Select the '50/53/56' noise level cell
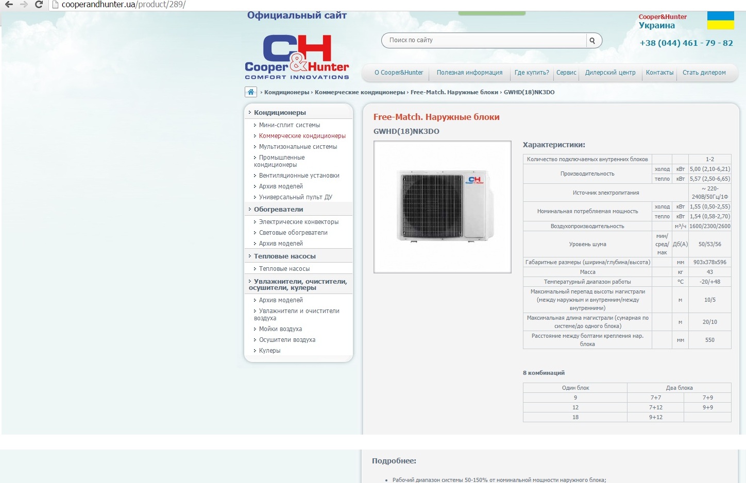This screenshot has width=746, height=483. coord(710,244)
